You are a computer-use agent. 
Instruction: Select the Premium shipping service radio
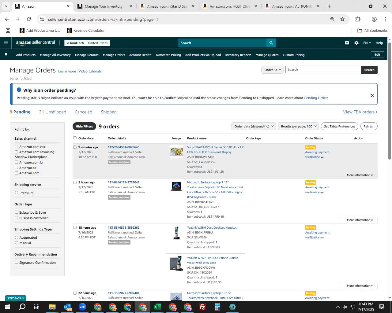17,193
